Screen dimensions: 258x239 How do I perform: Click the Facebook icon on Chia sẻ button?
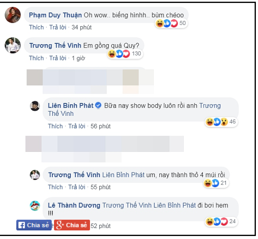(x=21, y=225)
